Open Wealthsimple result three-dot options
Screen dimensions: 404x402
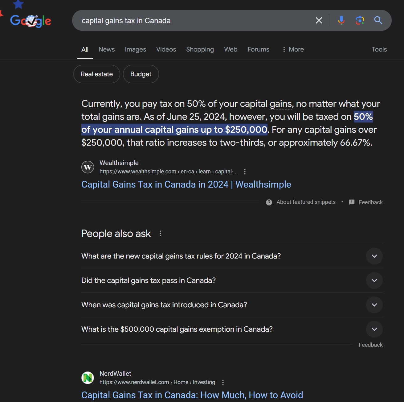[245, 172]
